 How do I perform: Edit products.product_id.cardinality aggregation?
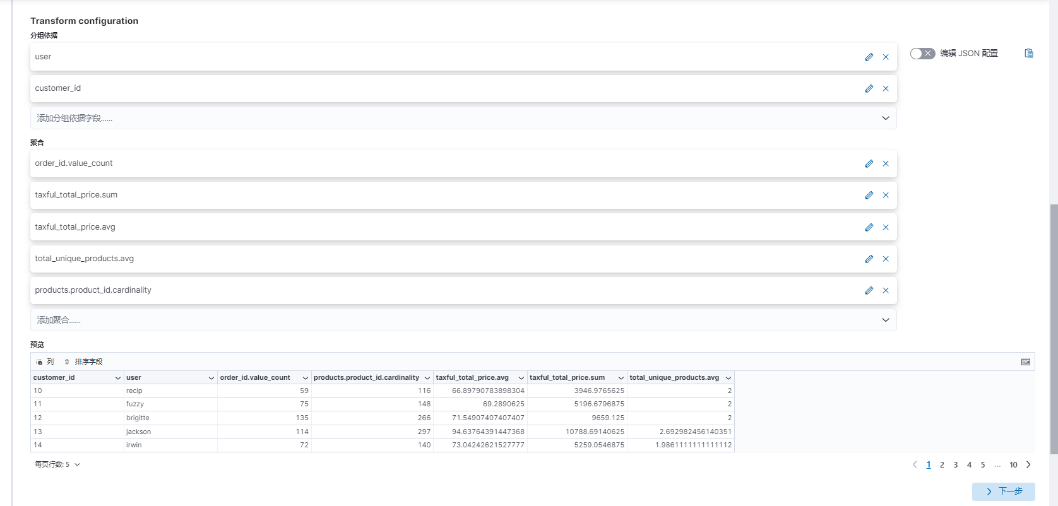click(869, 290)
